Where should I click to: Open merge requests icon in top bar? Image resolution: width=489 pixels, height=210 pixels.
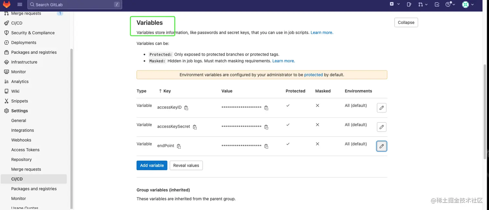[x=420, y=5]
